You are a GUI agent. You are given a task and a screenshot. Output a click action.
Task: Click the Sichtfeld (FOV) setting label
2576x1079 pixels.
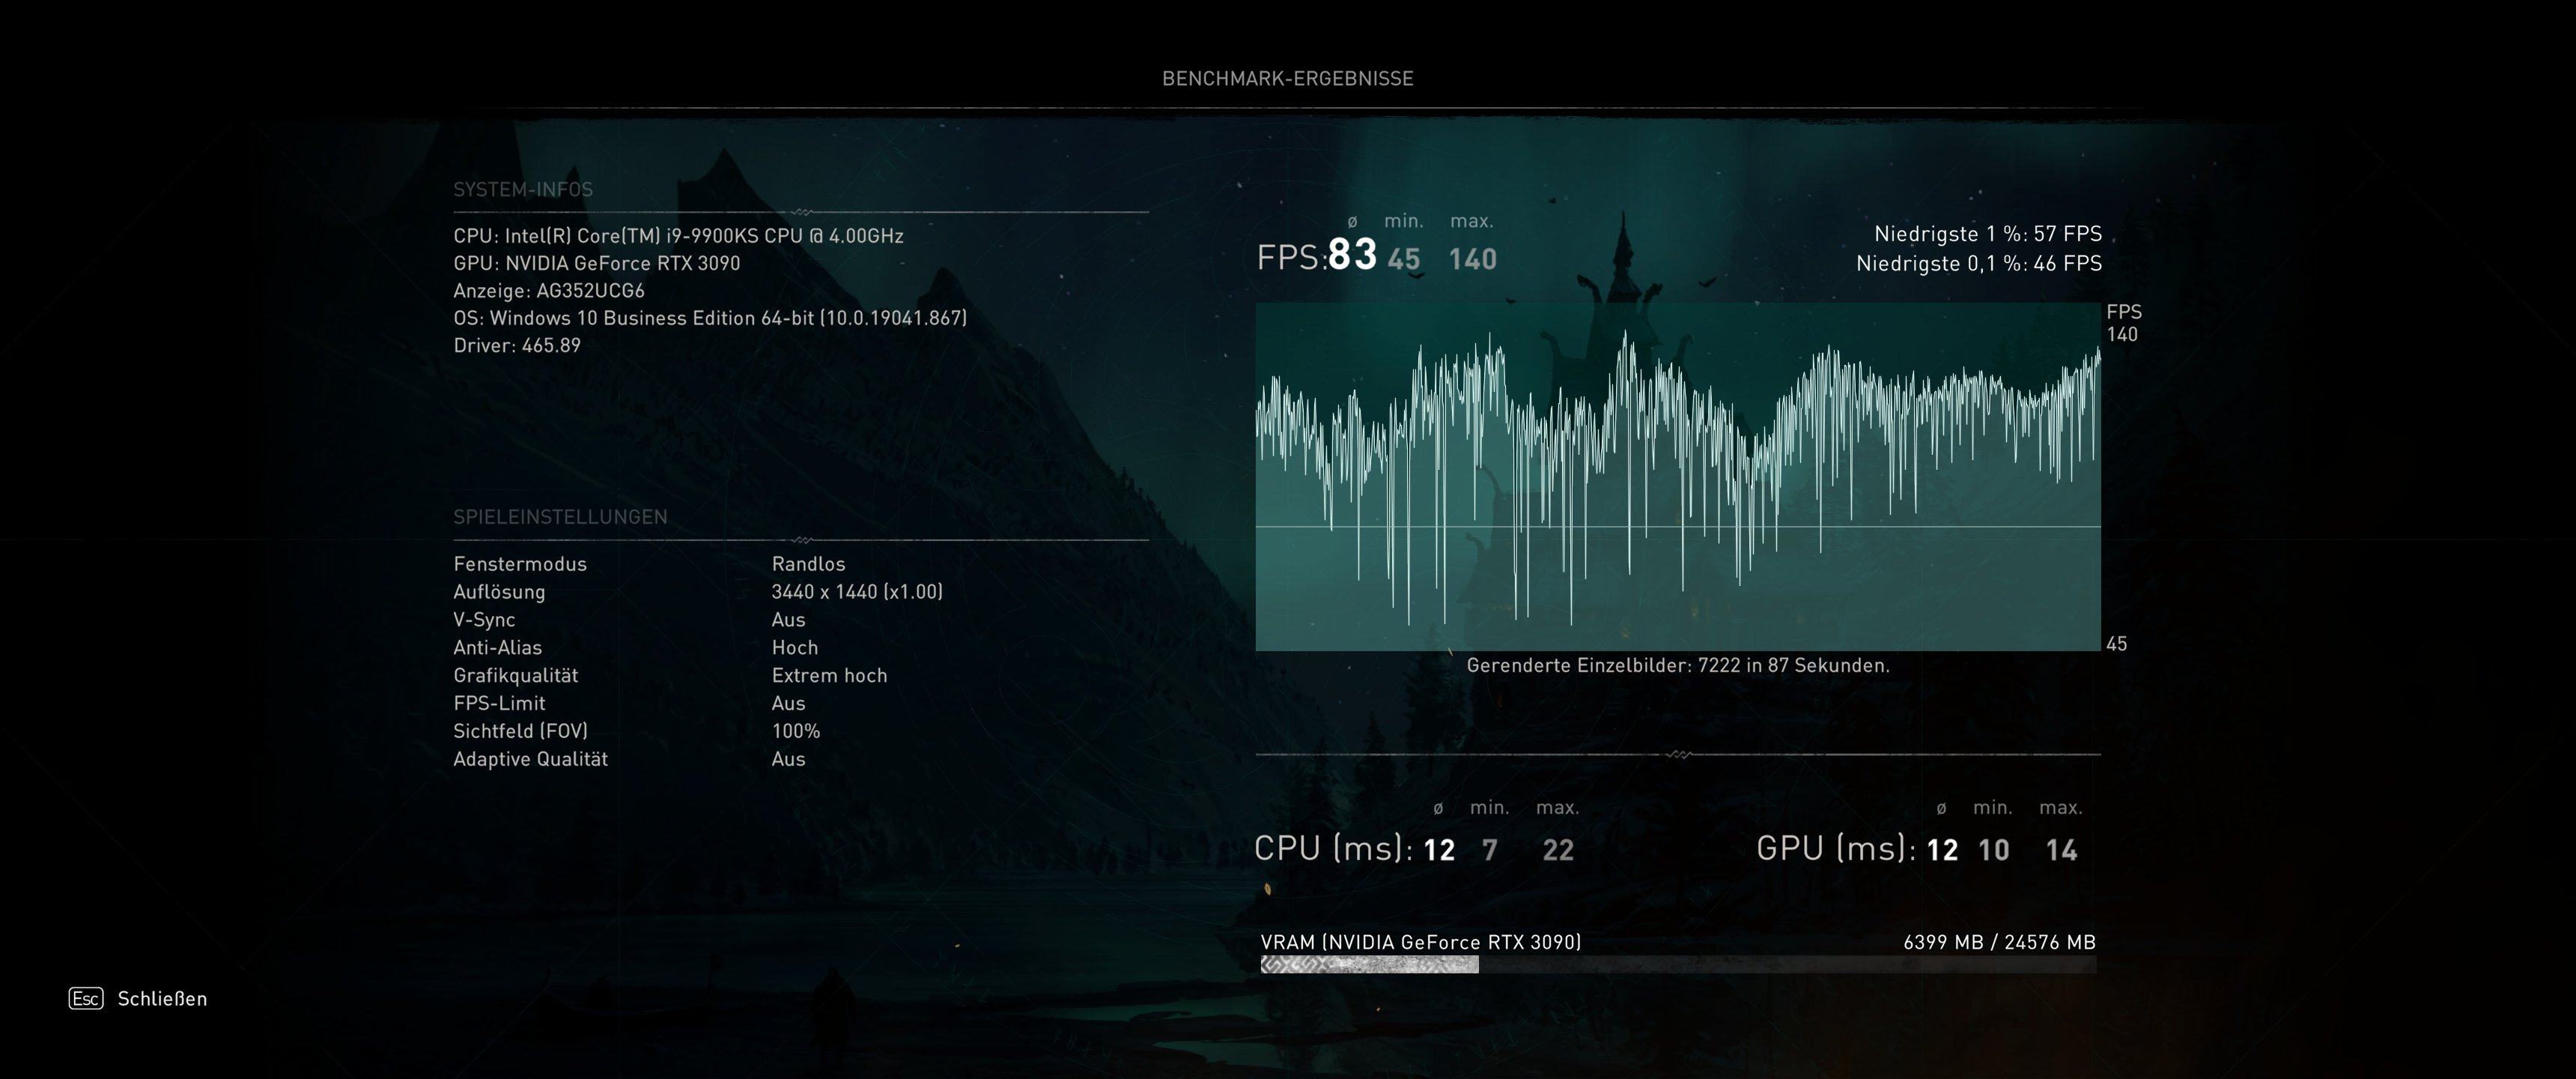point(520,731)
